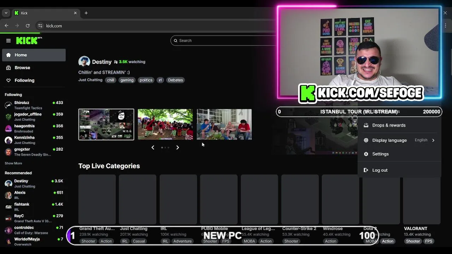Open Shiroluz channel avatar
The width and height of the screenshot is (452, 254).
click(8, 105)
